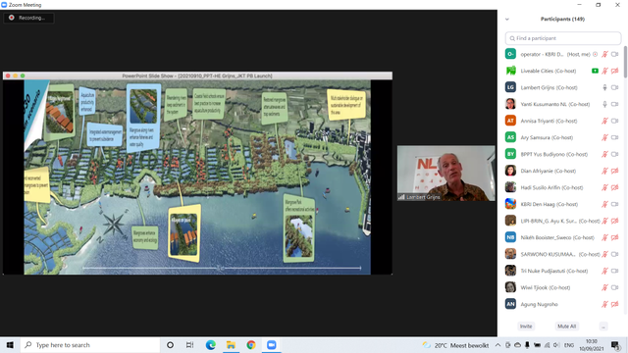Click camera icon for KBRI Den Haag
The height and width of the screenshot is (353, 628).
tap(615, 204)
